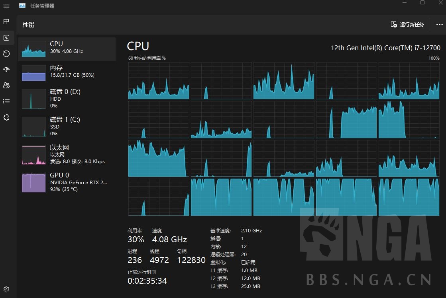
Task: Open the Users page sidebar icon
Action: [x=6, y=86]
